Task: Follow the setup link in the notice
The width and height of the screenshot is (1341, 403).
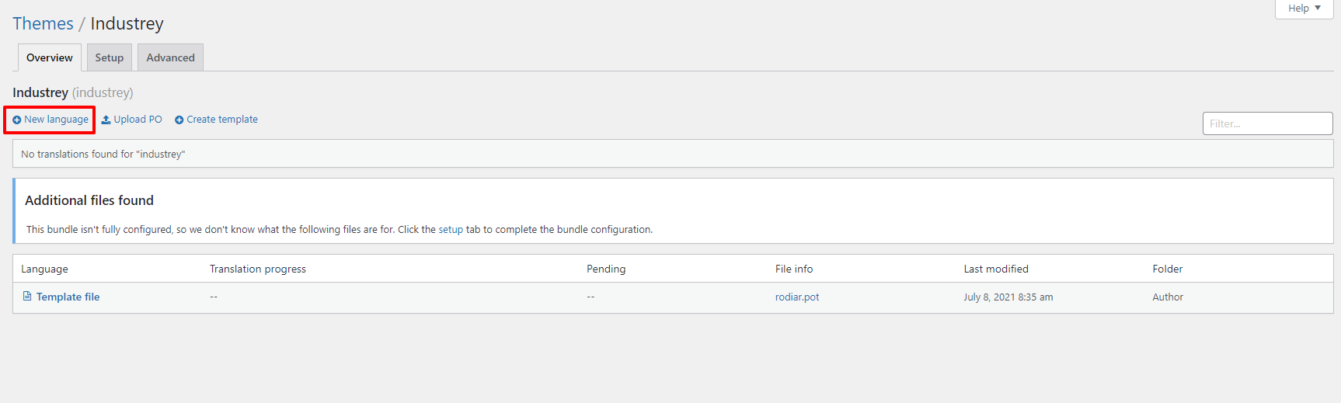Action: (x=451, y=230)
